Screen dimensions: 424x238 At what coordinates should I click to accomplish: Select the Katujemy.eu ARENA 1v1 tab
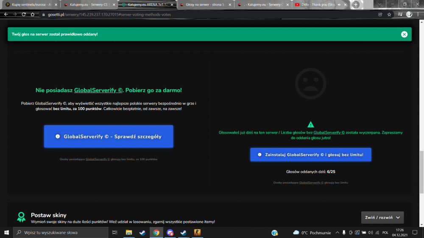148,5
